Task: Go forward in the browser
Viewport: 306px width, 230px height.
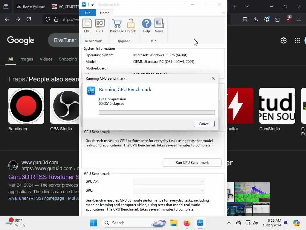Action: [18, 19]
